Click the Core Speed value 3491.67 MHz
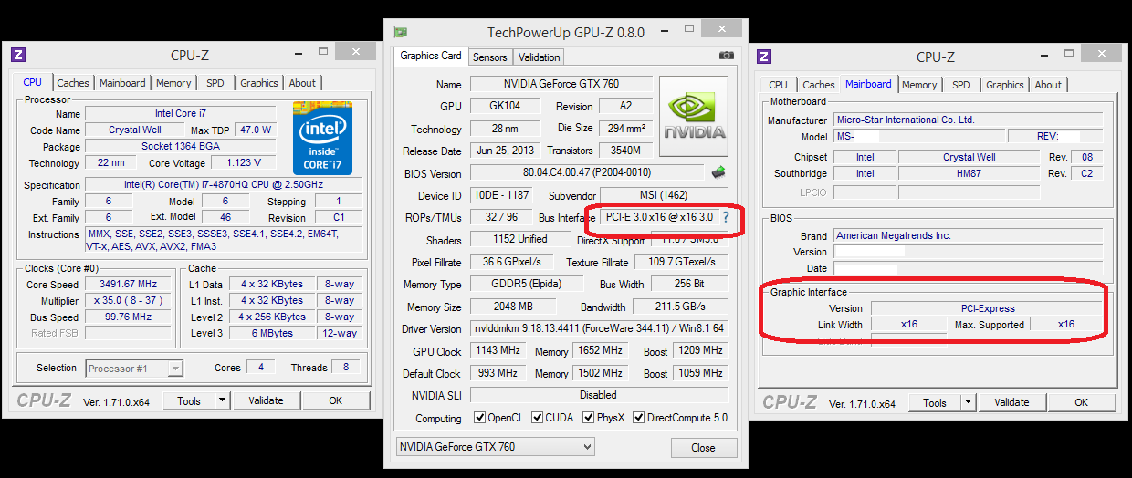The image size is (1132, 478). [130, 285]
